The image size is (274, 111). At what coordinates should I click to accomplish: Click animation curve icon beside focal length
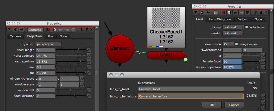pyautogui.click(x=89, y=50)
